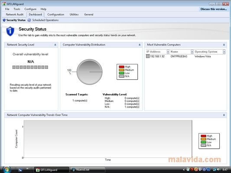
Task: Select the ONTPRUEBAS computer name cell
Action: pos(179,56)
